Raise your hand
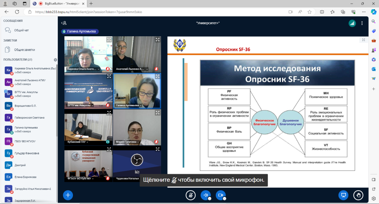379x204 pixels. point(358,195)
